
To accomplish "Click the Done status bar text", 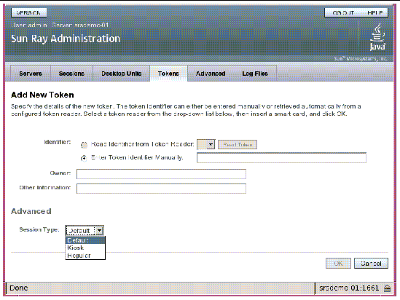I will (19, 288).
